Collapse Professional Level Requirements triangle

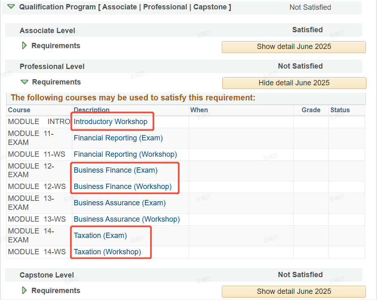[25, 82]
